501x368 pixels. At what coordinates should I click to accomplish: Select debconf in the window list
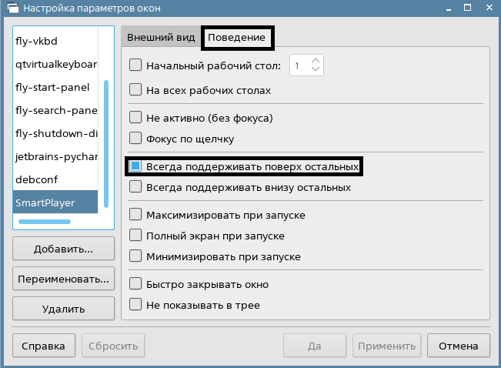[56, 179]
